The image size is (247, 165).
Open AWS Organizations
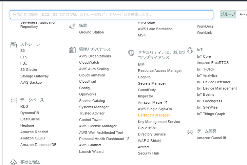point(95,56)
